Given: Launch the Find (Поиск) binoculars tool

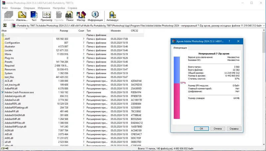Looking at the screenshot, I should coord(70,16).
